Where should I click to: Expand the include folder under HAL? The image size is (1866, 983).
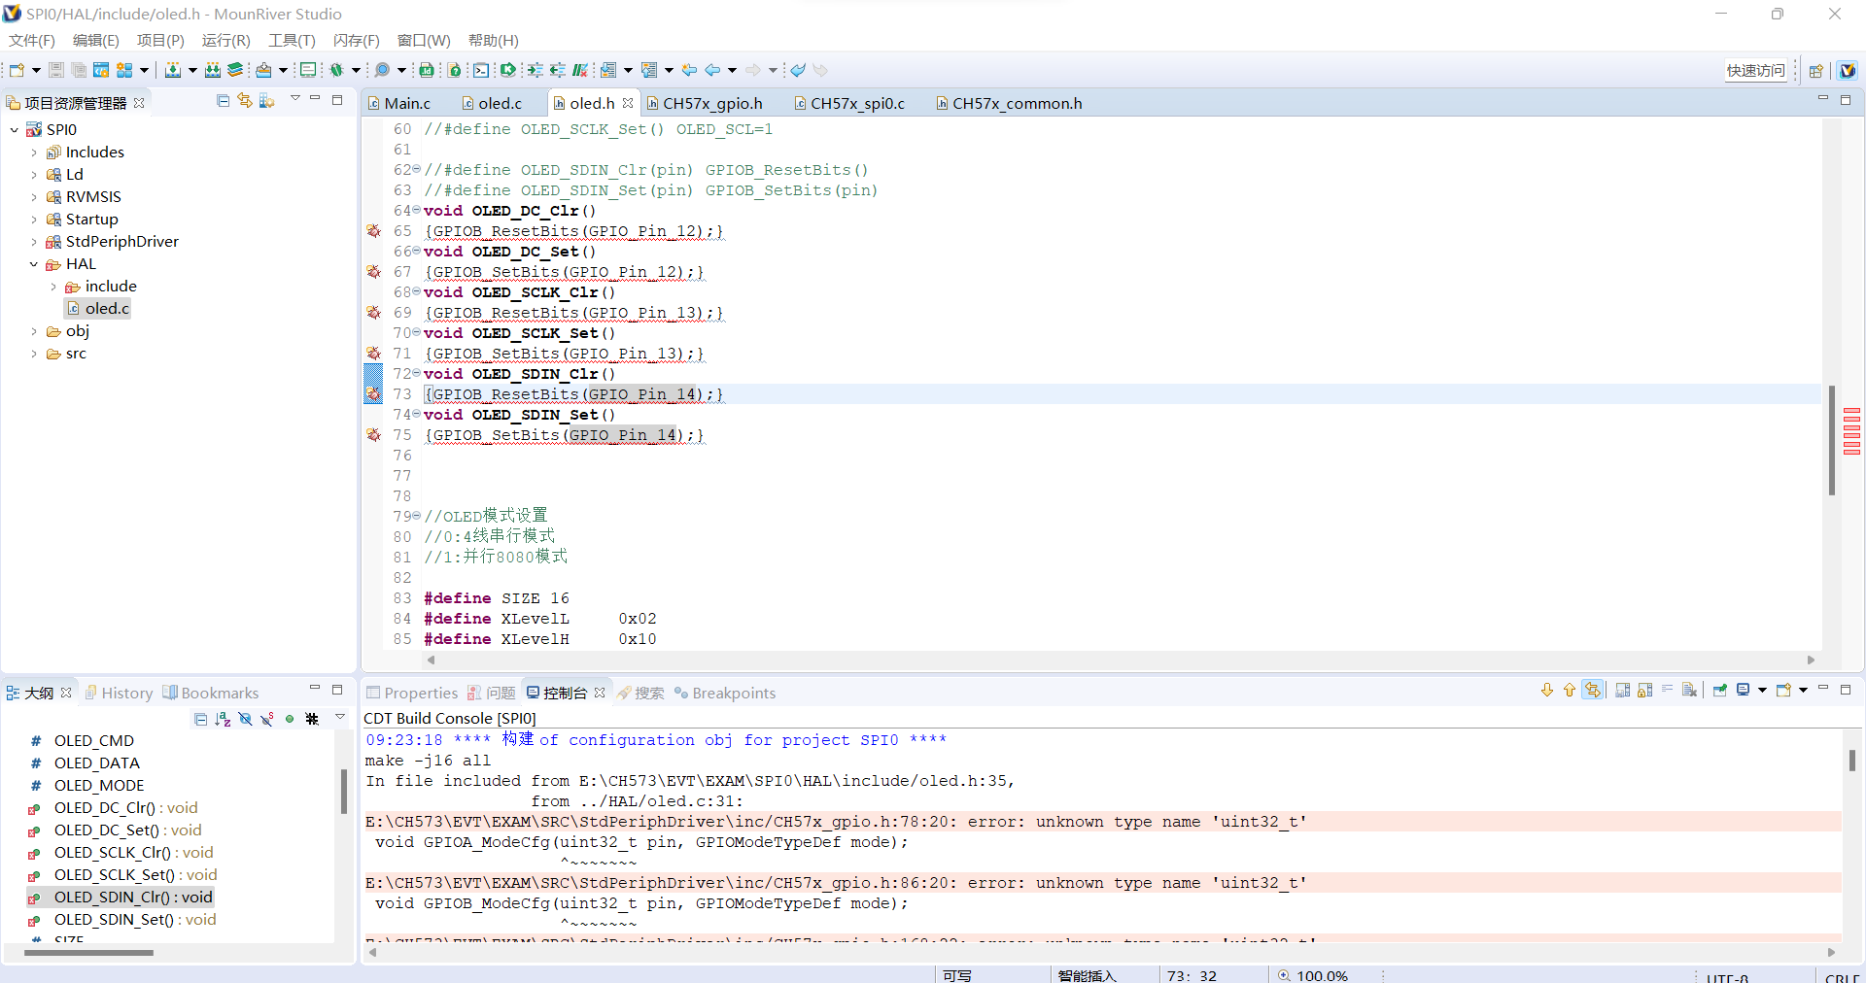[53, 286]
